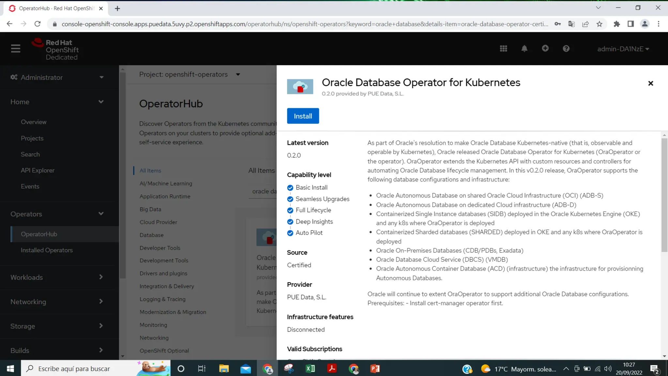The height and width of the screenshot is (376, 668).
Task: Open the notifications bell icon
Action: (524, 49)
